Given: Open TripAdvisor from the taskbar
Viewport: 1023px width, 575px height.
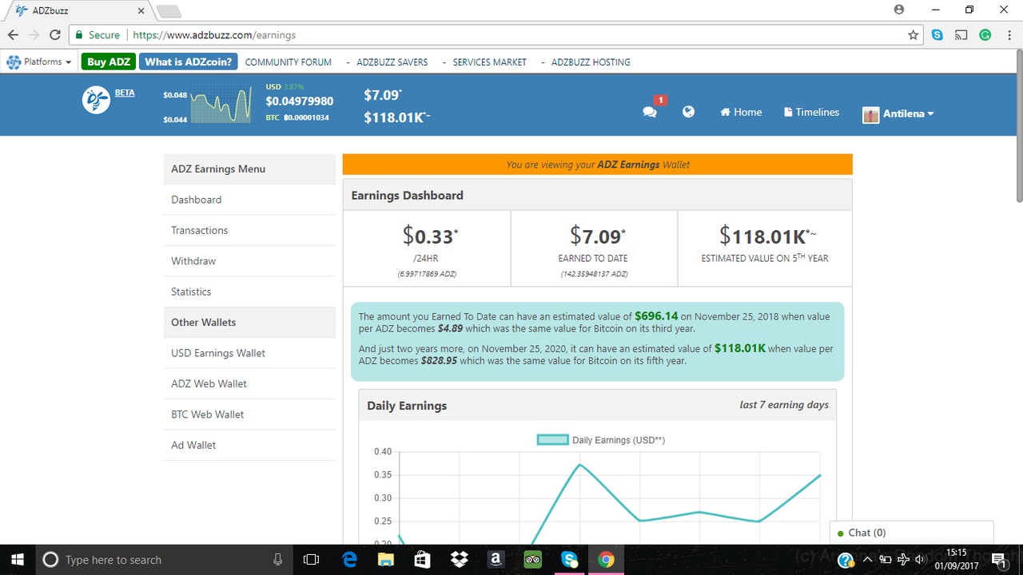Looking at the screenshot, I should 533,560.
